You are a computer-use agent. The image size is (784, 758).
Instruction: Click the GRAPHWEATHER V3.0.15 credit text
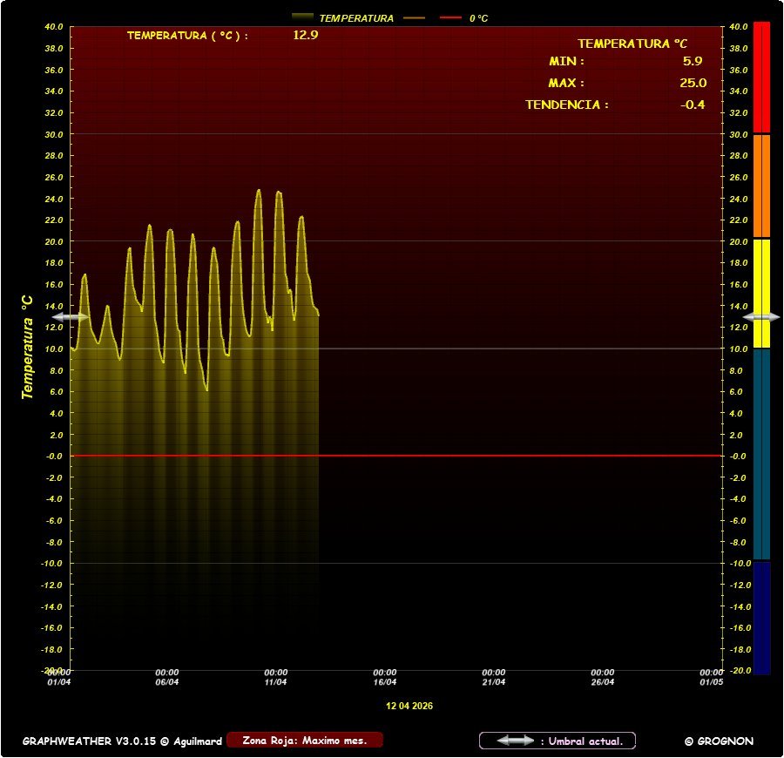(x=121, y=741)
